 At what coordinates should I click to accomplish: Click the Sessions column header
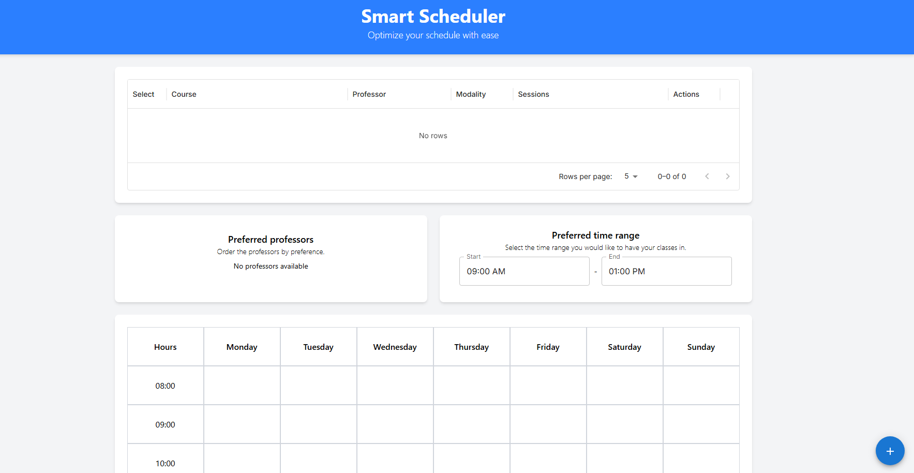click(x=533, y=94)
